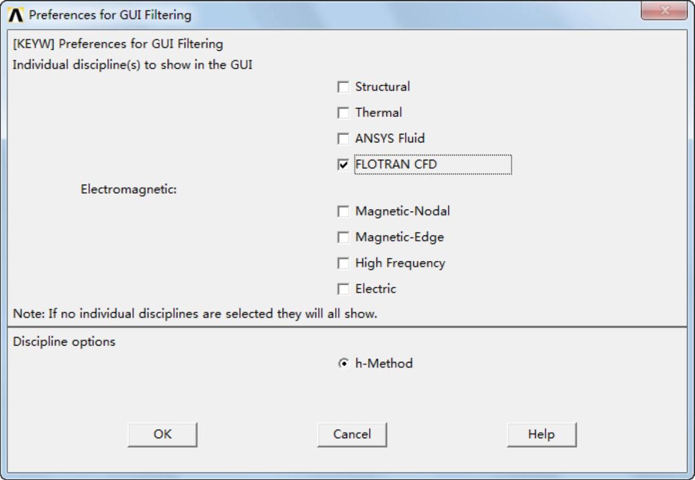Uncheck the FLOTRAN CFD checkbox
The image size is (695, 480).
(344, 165)
